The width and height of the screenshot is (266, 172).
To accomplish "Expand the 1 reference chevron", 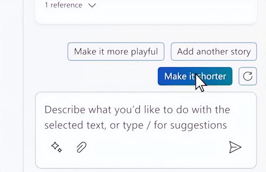I will [92, 6].
